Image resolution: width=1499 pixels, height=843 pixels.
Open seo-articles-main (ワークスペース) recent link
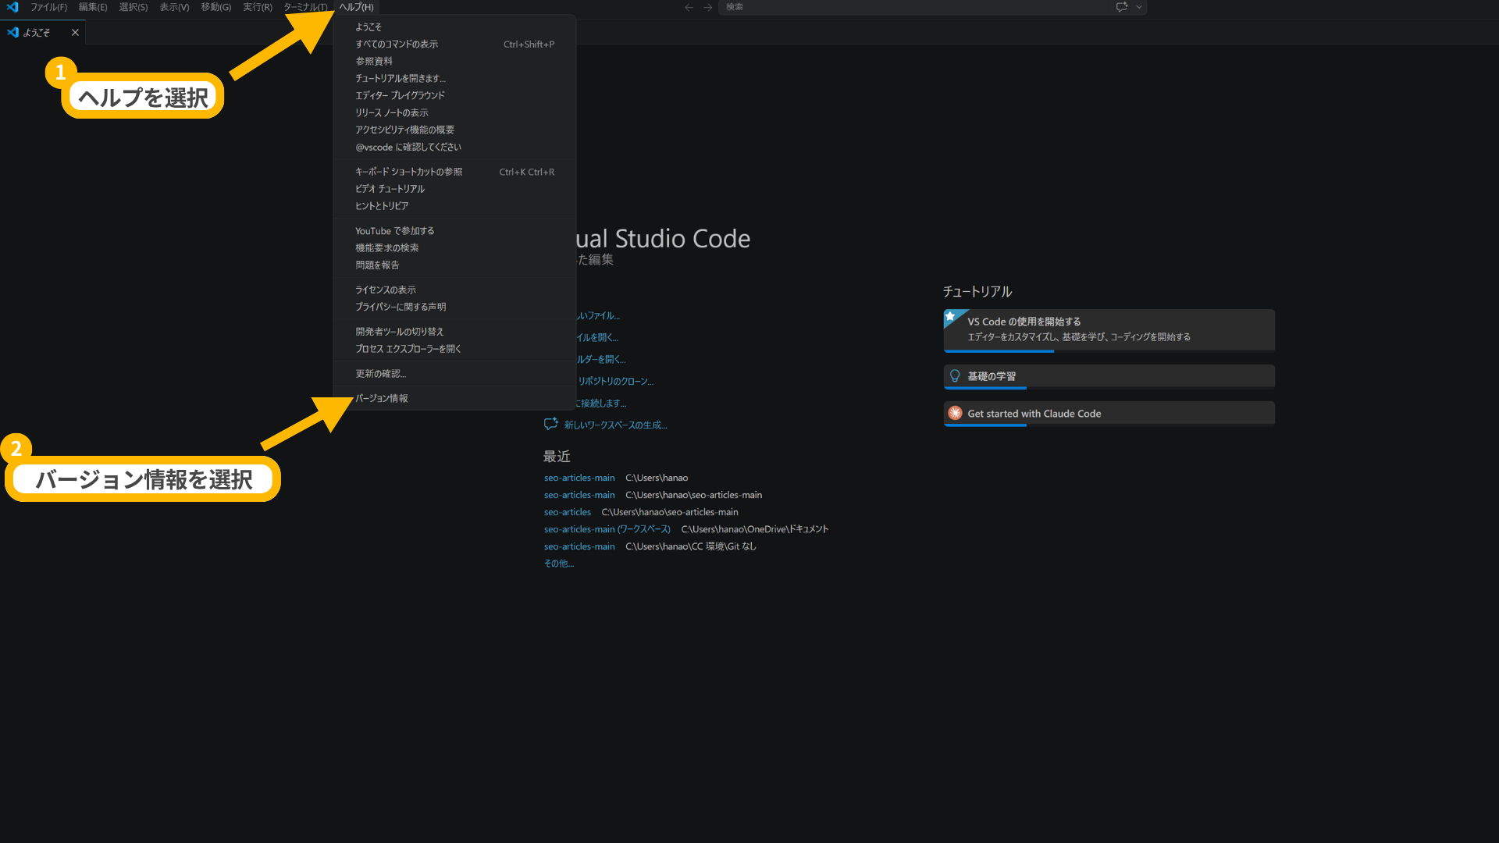coord(607,529)
